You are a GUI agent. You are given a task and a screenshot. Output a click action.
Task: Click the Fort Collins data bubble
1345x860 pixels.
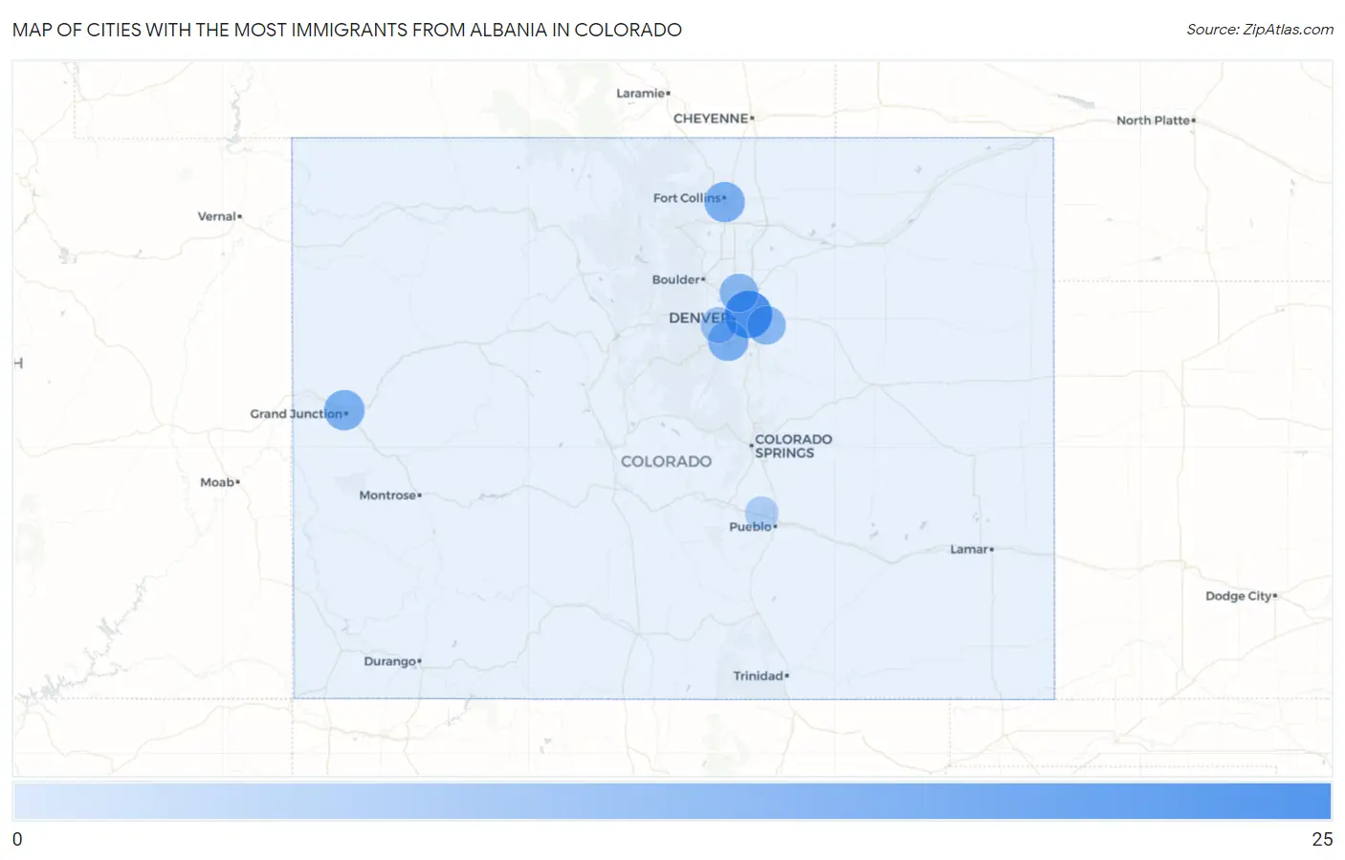click(x=724, y=202)
